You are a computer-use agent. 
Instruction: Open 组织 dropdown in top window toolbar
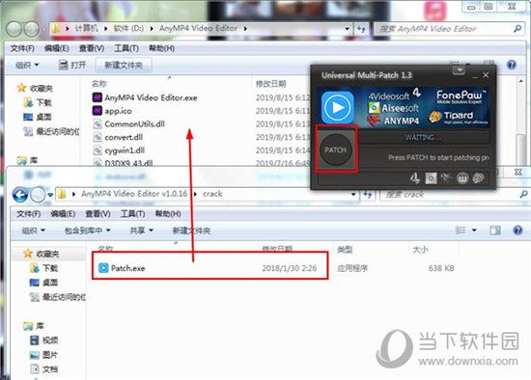pos(27,65)
